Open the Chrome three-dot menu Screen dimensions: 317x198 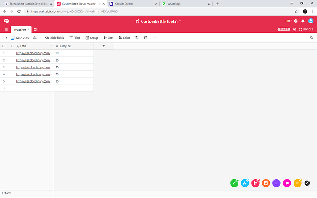tap(312, 11)
